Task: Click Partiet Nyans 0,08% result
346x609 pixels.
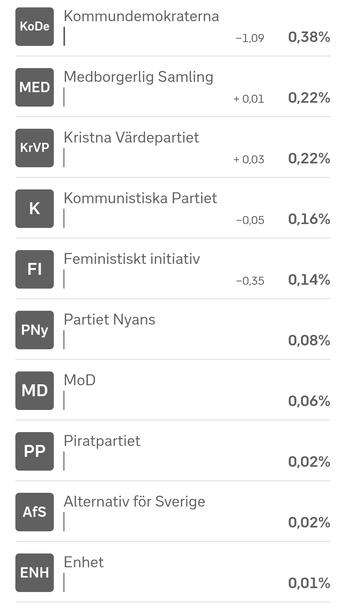Action: pos(309,340)
